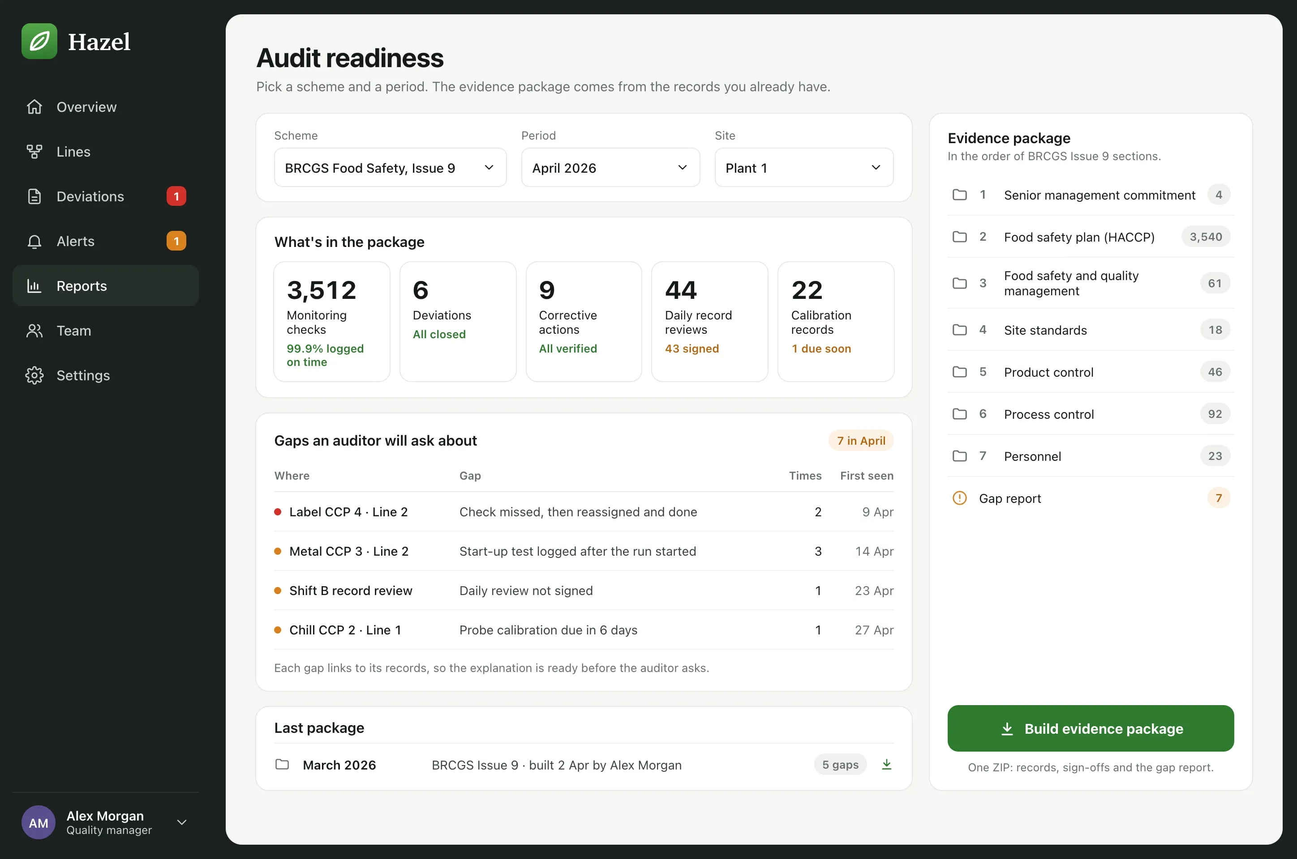Open the Label CCP 4 · Line 2 gap

coord(584,512)
